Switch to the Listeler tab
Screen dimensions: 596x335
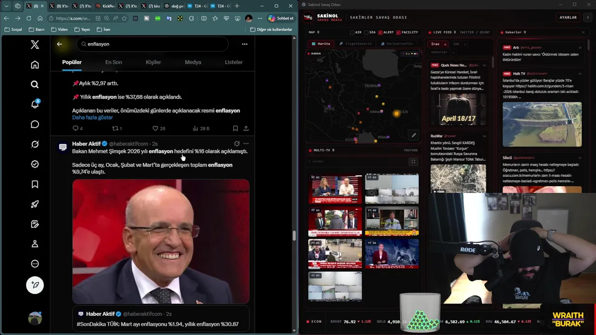click(x=234, y=62)
